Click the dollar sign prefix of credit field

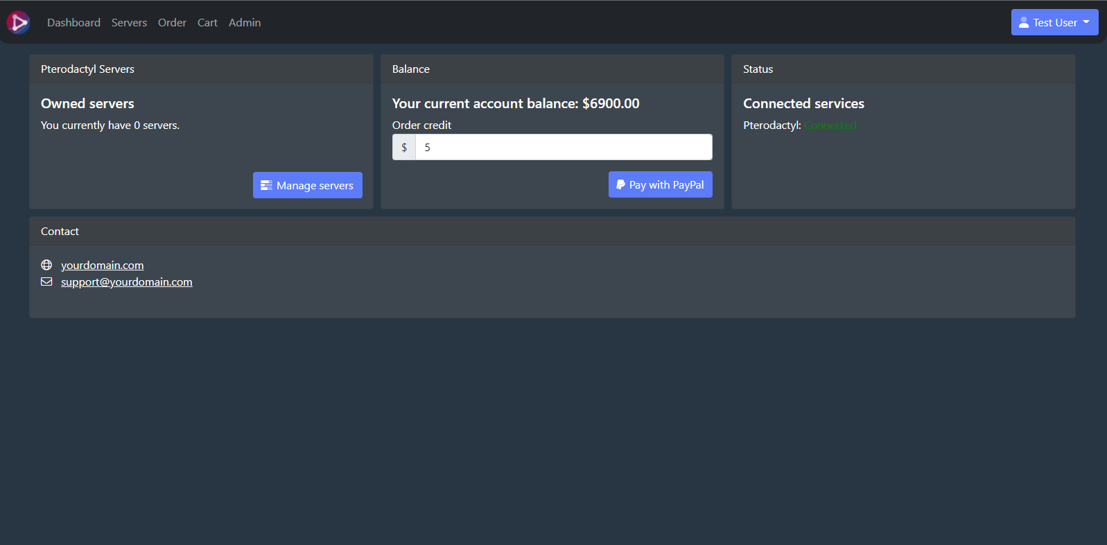click(404, 147)
